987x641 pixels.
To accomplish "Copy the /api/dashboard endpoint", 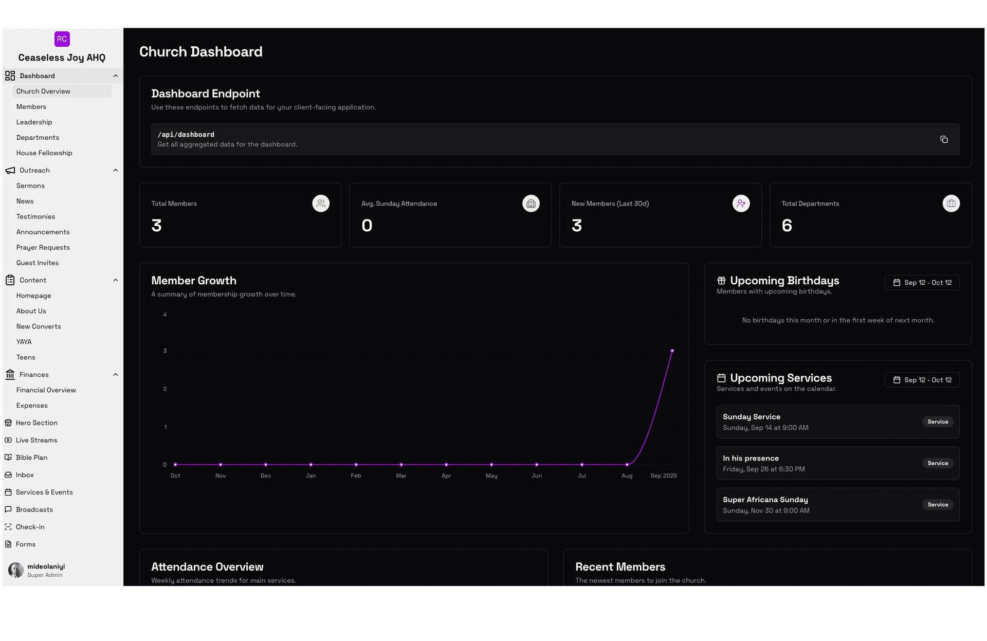I will pos(944,139).
